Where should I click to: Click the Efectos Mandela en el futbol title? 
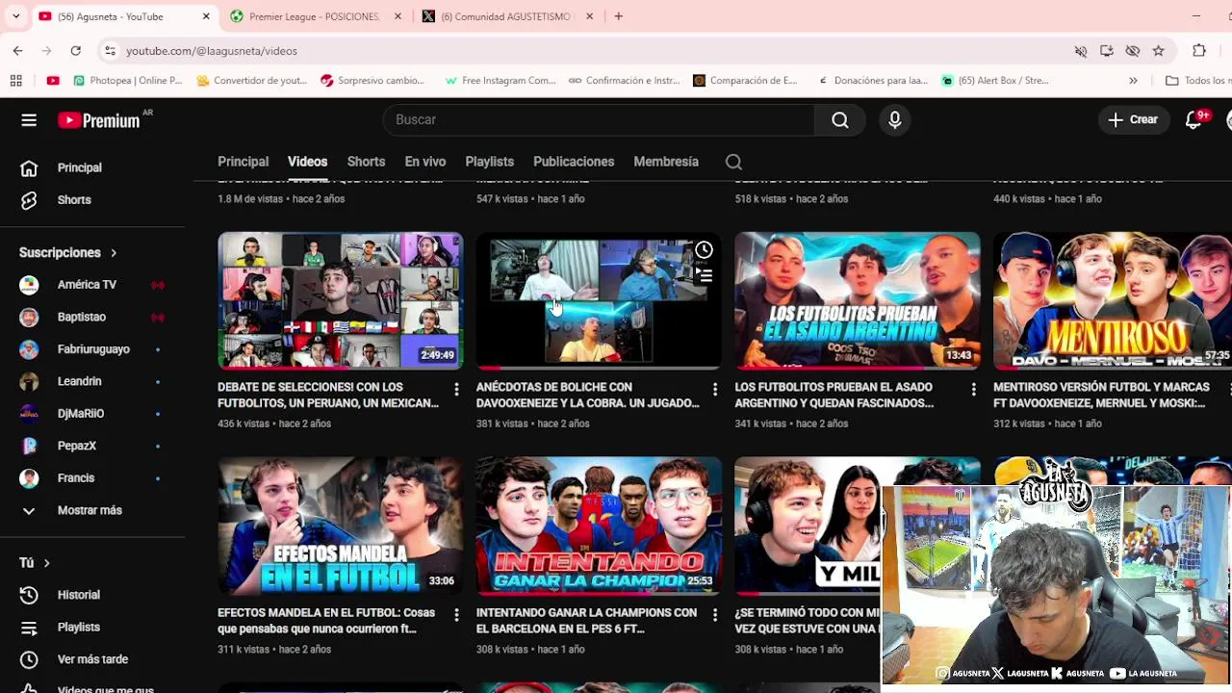point(326,621)
